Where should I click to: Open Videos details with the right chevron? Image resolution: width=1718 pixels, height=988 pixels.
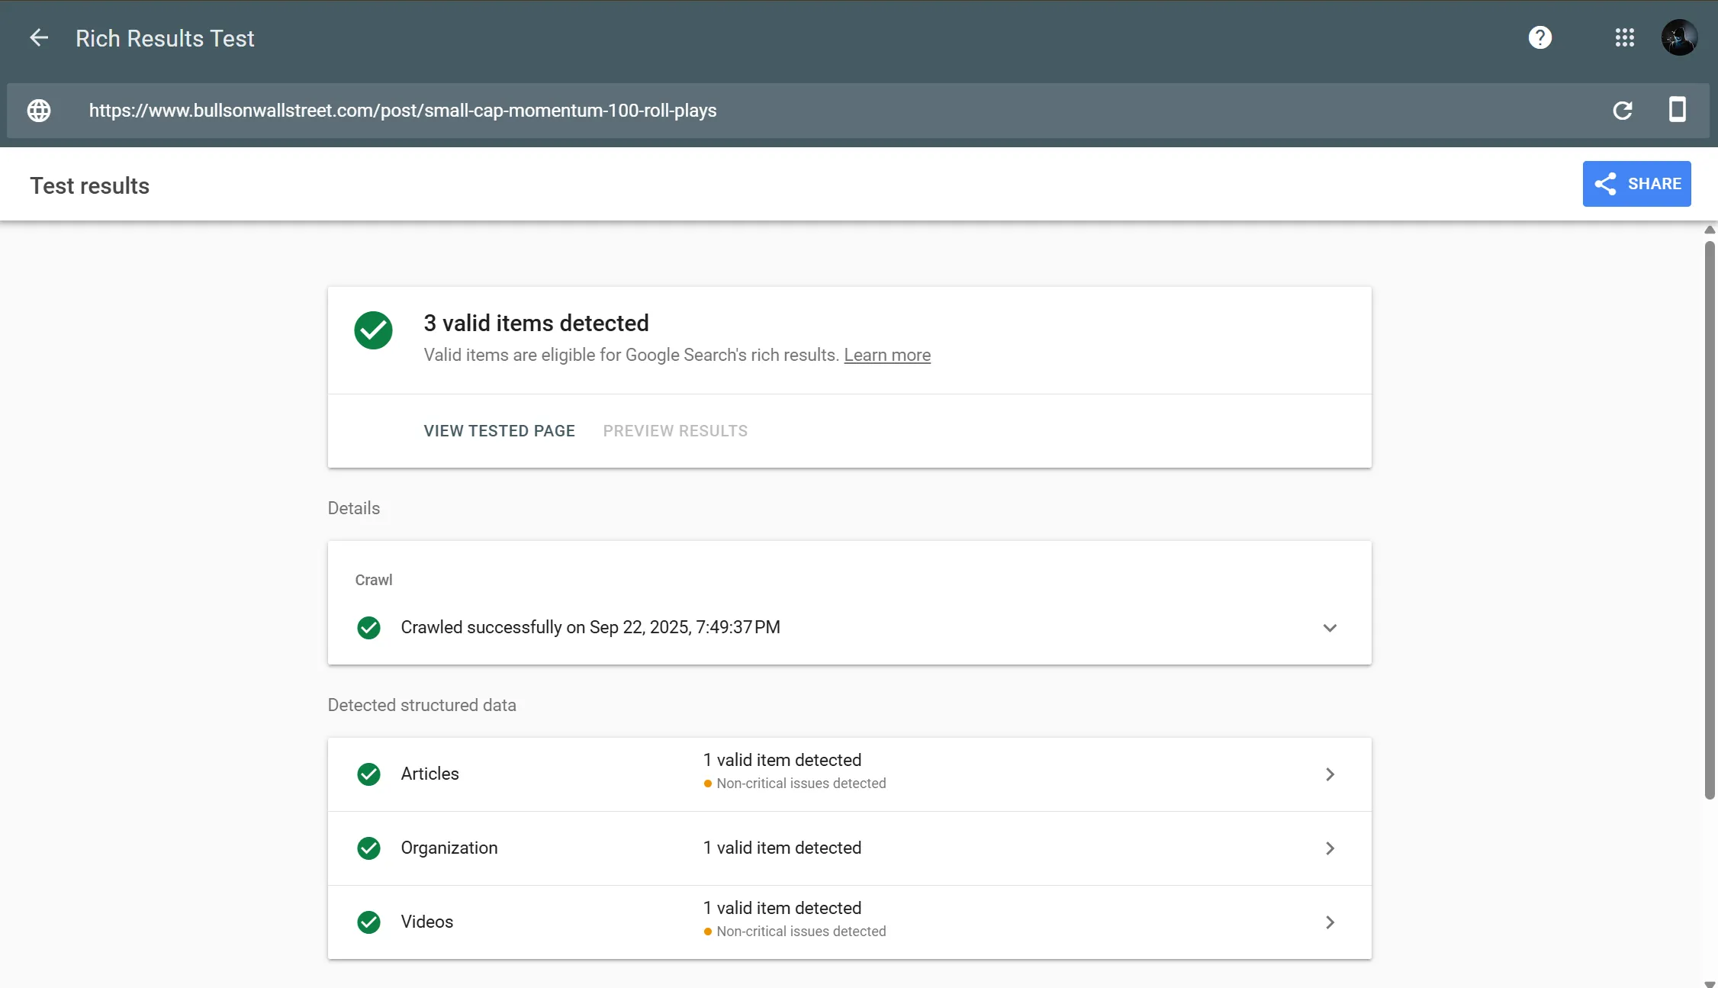[1330, 922]
